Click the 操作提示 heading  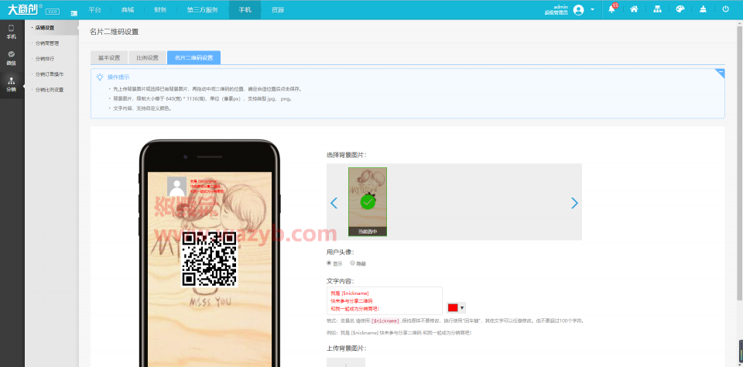tap(118, 77)
